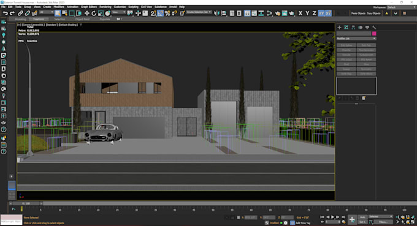Switch to the Freeform ribbon tab
The height and width of the screenshot is (226, 417).
tap(39, 19)
